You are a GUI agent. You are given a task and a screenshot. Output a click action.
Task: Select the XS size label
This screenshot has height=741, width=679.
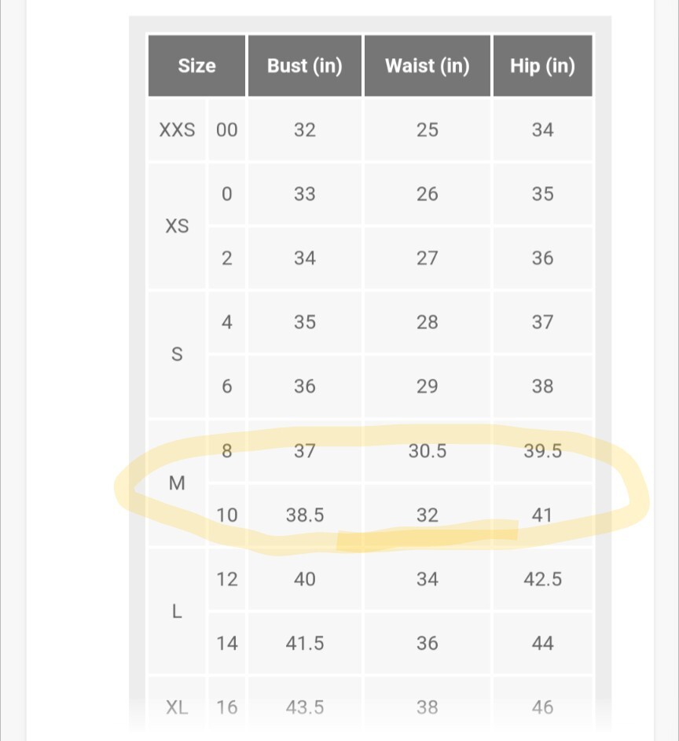[178, 226]
